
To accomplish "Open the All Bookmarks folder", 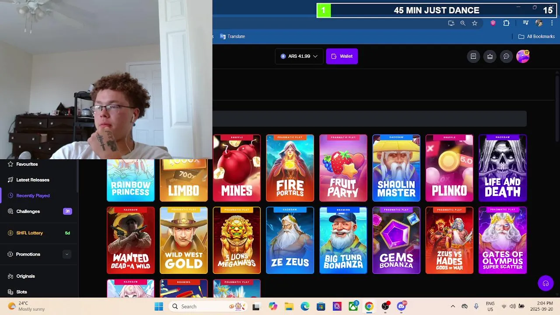I will pyautogui.click(x=536, y=36).
